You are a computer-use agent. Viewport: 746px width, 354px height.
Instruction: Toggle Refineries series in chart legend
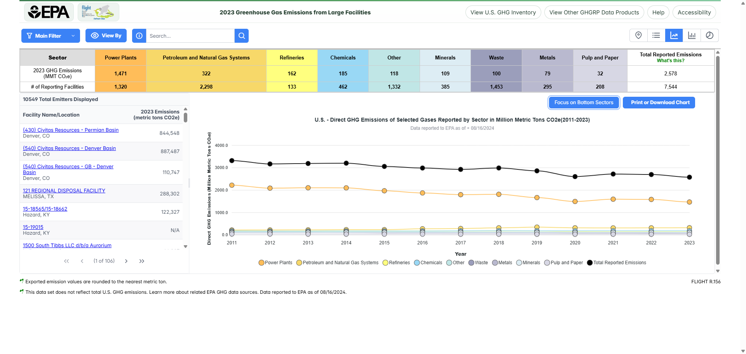click(x=396, y=263)
